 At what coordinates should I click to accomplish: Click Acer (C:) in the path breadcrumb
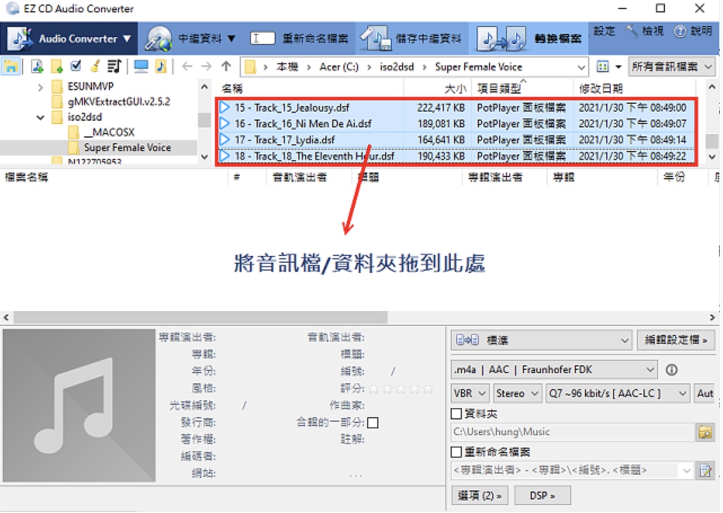click(x=339, y=67)
